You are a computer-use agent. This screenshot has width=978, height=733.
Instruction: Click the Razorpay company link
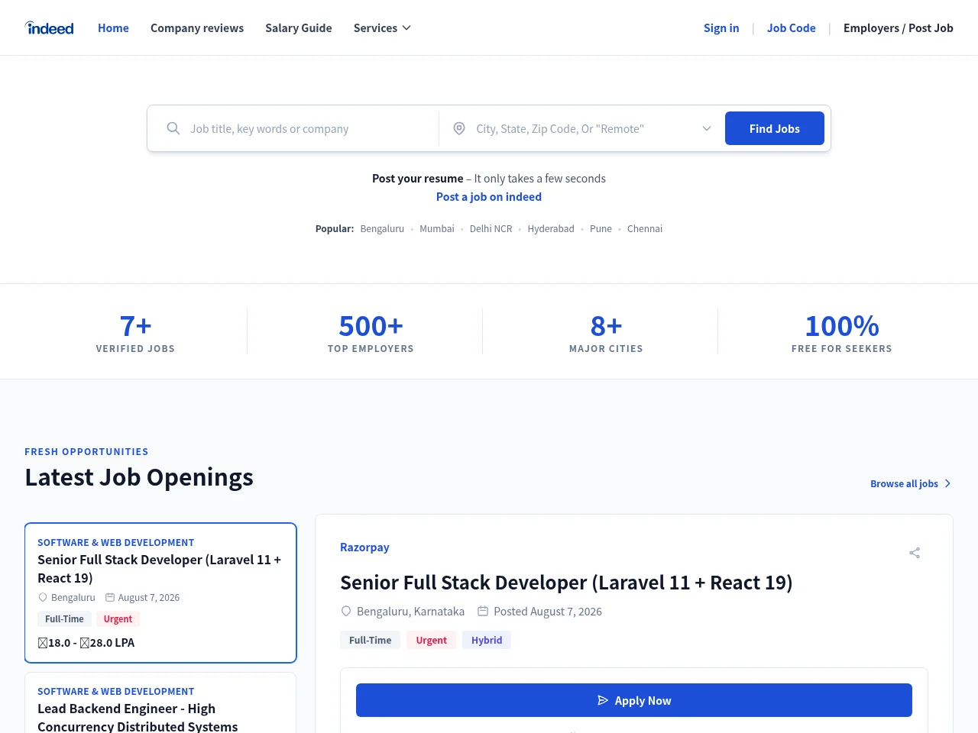click(364, 547)
